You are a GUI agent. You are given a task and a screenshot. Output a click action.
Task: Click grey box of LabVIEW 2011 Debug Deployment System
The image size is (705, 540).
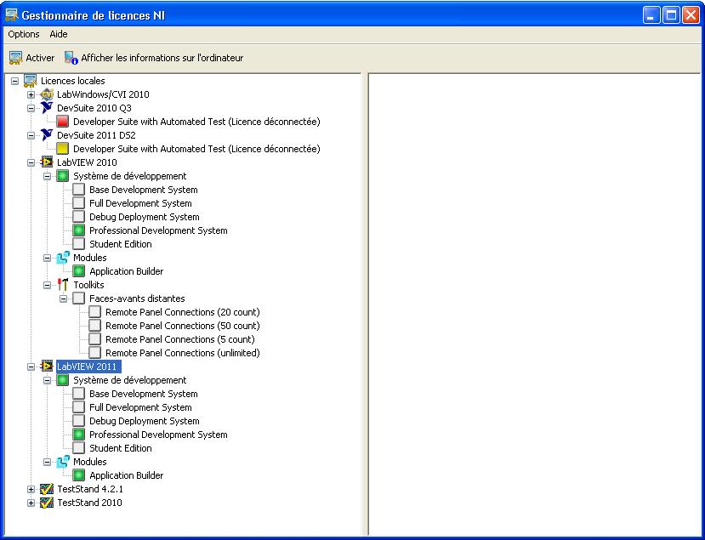click(79, 421)
